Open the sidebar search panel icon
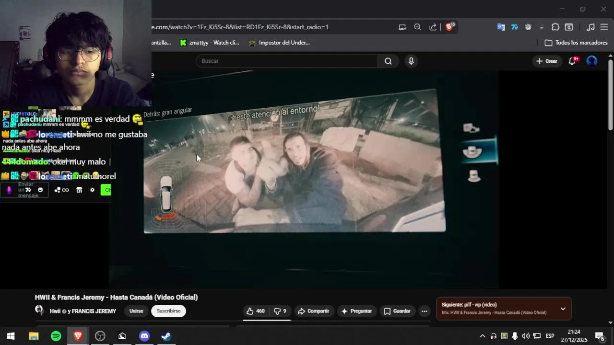 tap(569, 27)
